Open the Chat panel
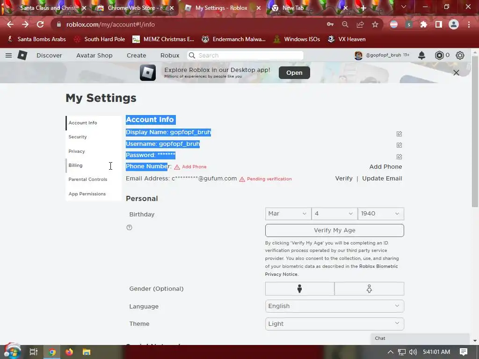The width and height of the screenshot is (479, 359). tap(420, 338)
